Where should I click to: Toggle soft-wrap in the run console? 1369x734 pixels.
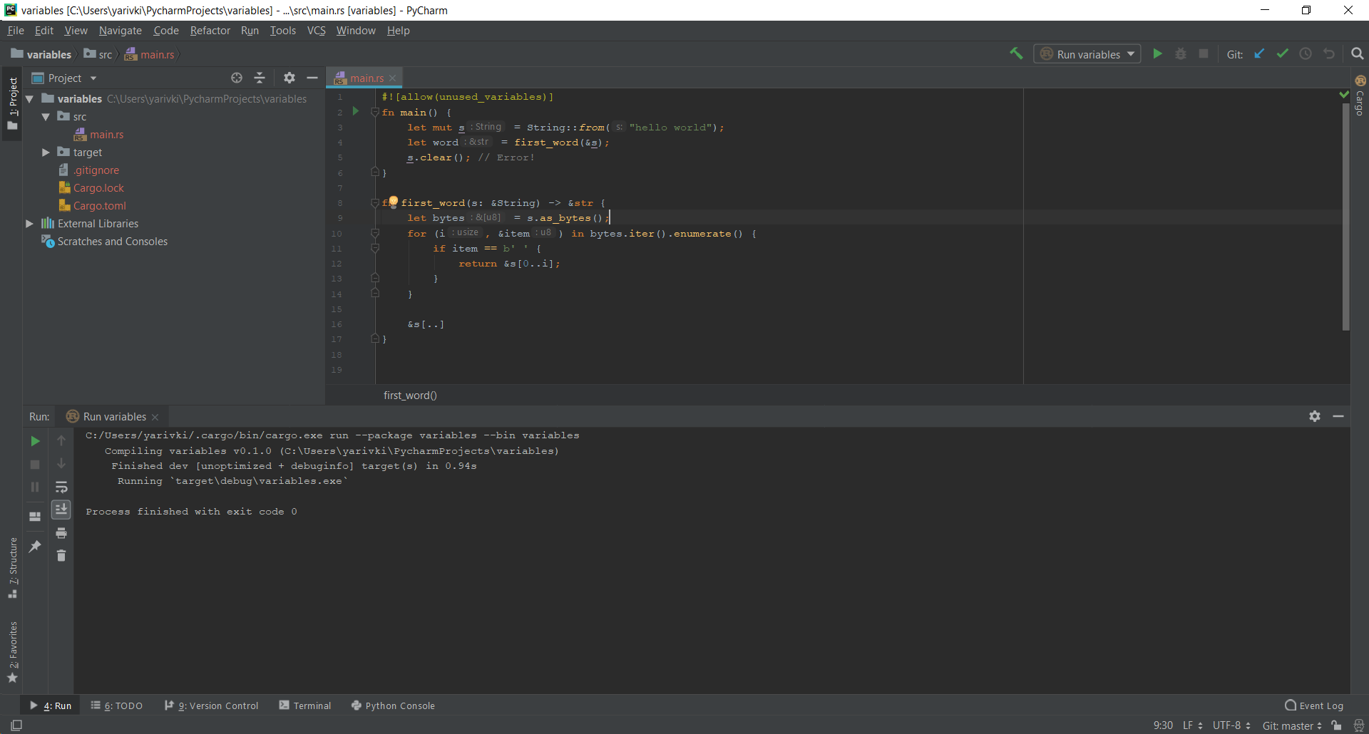pyautogui.click(x=61, y=487)
